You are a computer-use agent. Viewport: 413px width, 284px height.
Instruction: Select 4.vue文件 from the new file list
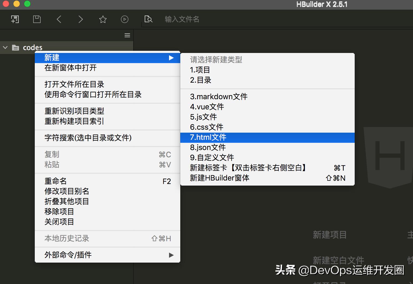207,107
